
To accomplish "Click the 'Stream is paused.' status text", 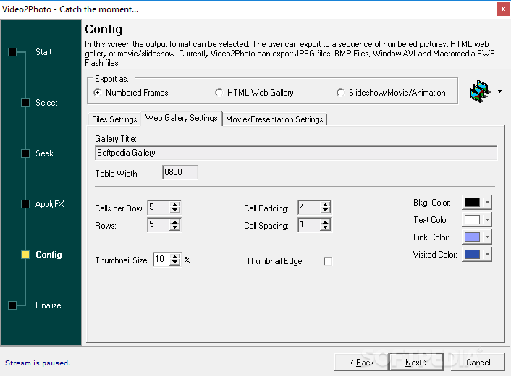I will [x=38, y=363].
